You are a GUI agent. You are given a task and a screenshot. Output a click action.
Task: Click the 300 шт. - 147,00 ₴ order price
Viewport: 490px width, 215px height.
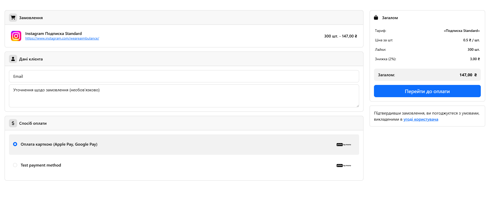[340, 36]
